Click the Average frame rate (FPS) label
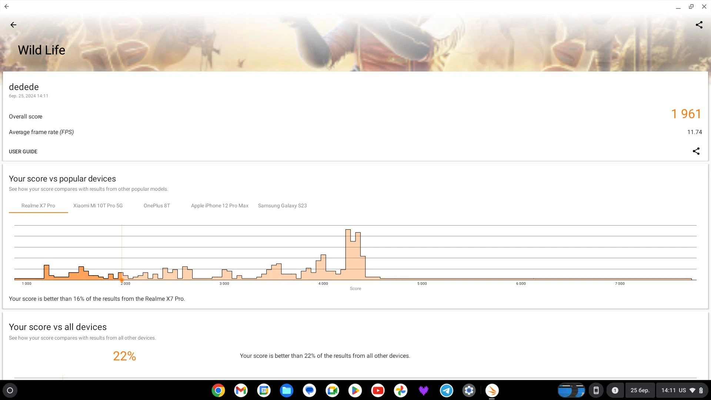Screen dimensions: 711x400 pyautogui.click(x=41, y=132)
